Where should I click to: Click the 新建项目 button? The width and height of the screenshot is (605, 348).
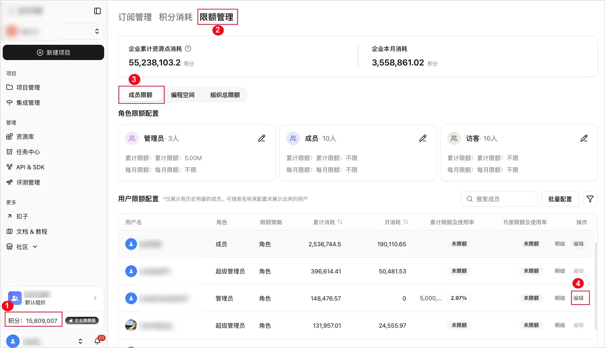click(x=53, y=53)
